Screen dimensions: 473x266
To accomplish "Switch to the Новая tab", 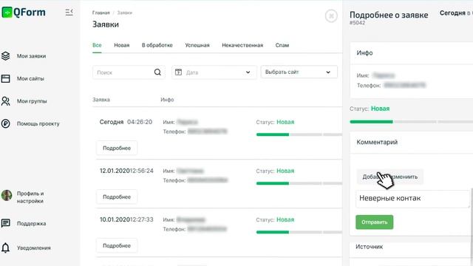I will point(121,45).
